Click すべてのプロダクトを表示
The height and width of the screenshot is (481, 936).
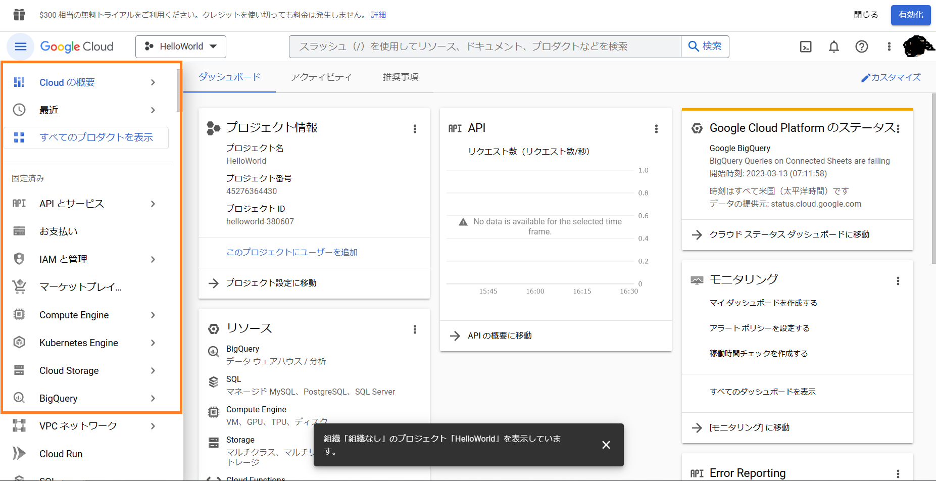coord(86,137)
